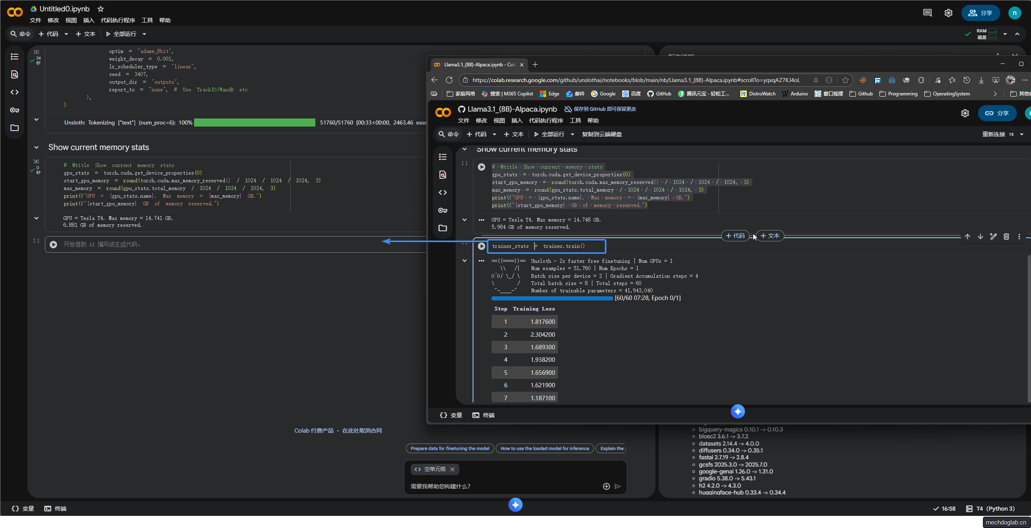Delete the selected cell with trash icon
Viewport: 1031px width, 528px height.
[x=1006, y=237]
